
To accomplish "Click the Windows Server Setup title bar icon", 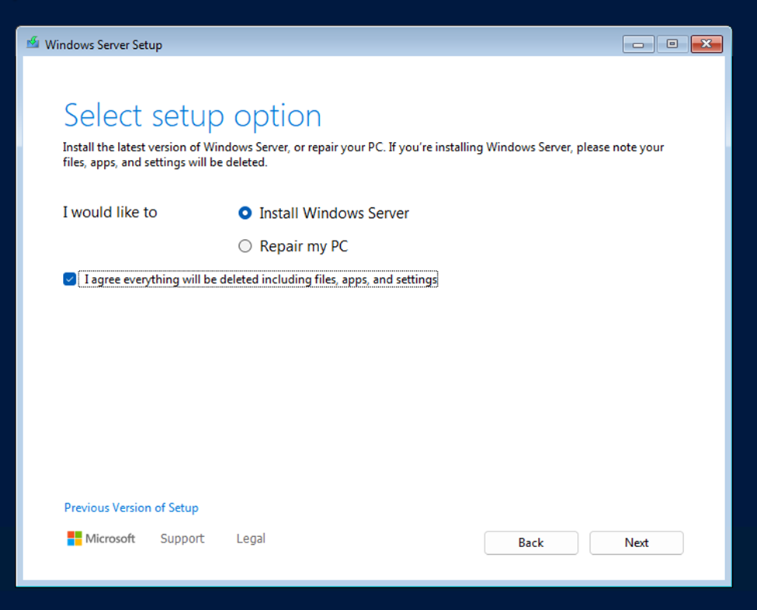I will [x=33, y=43].
